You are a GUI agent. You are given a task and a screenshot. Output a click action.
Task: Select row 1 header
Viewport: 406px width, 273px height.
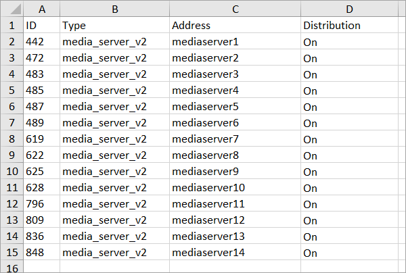click(x=12, y=26)
